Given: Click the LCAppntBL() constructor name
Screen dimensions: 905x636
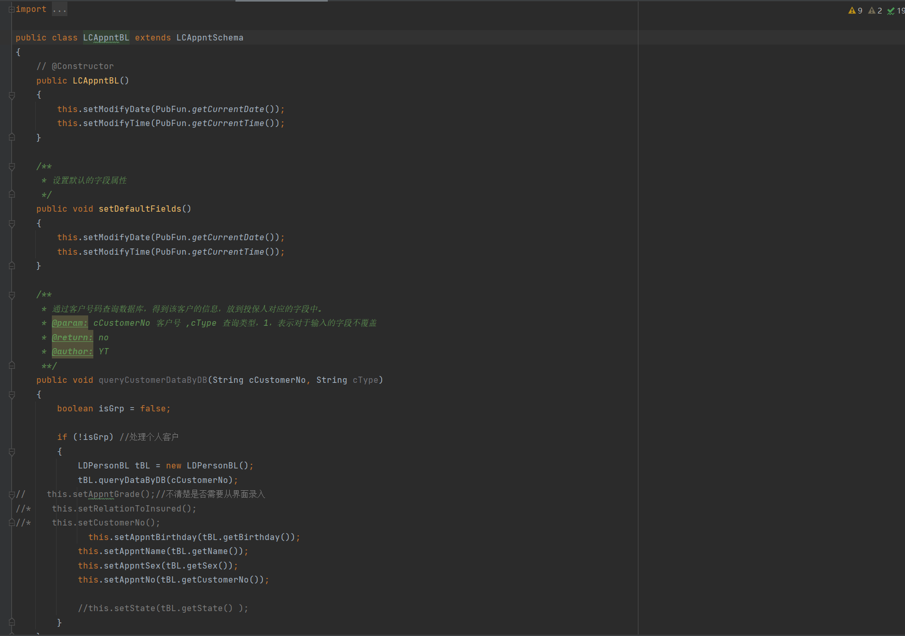Looking at the screenshot, I should point(96,80).
